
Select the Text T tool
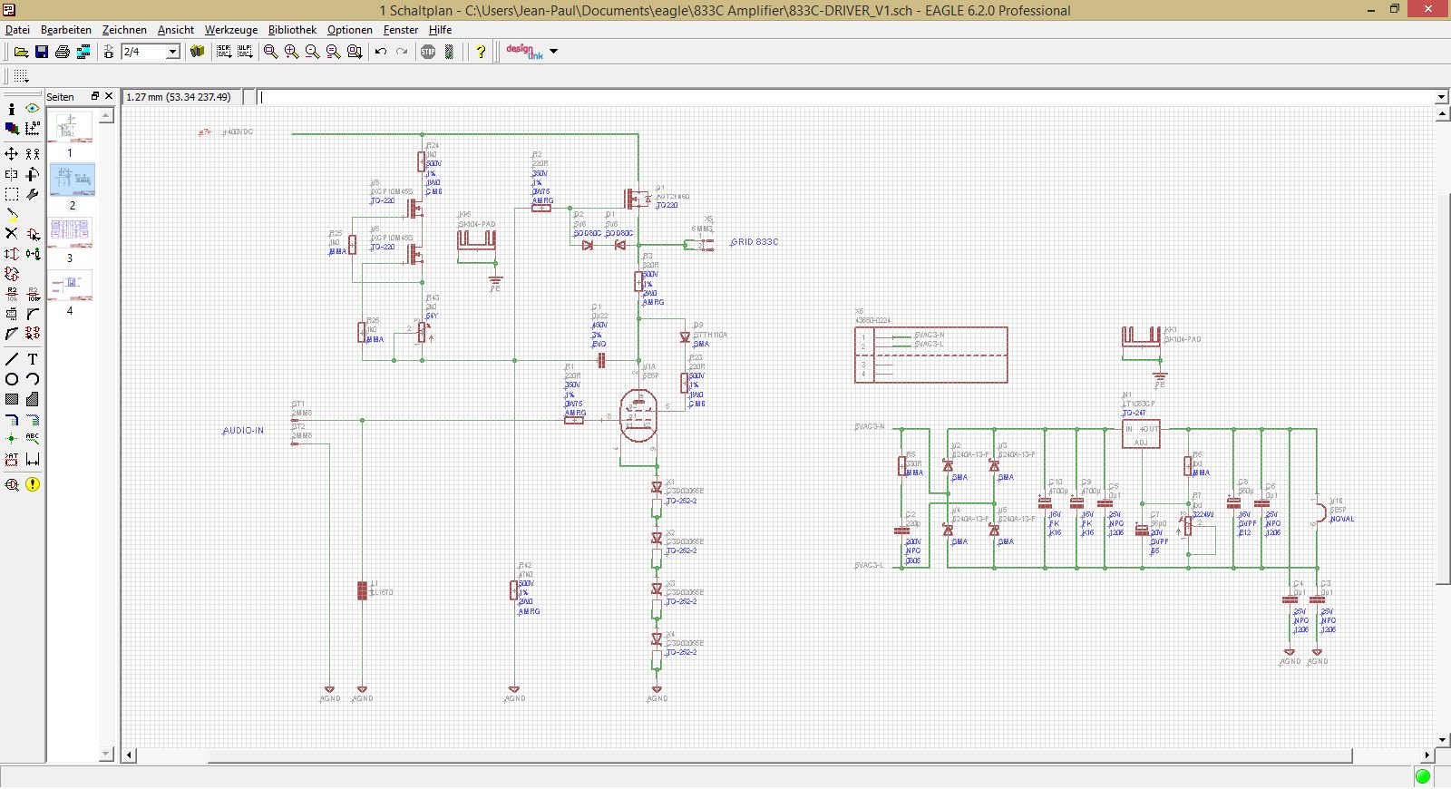point(33,359)
